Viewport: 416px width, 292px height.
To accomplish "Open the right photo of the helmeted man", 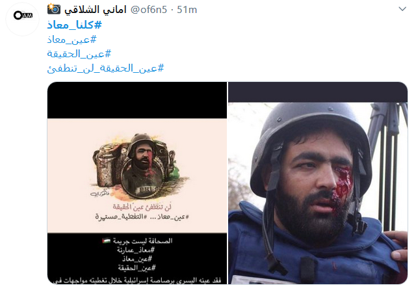I will pyautogui.click(x=318, y=183).
